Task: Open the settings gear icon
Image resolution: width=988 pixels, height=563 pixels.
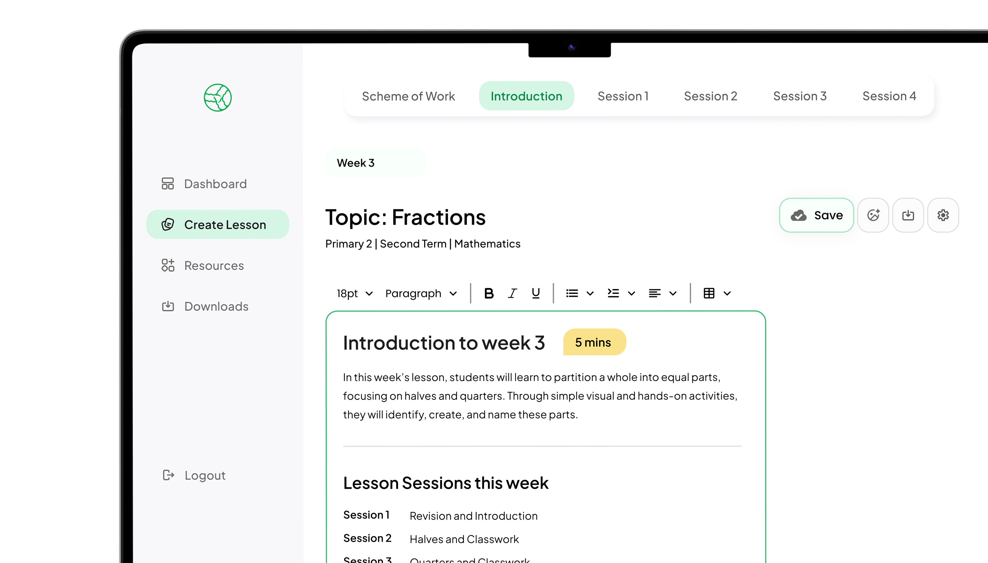Action: (x=943, y=215)
